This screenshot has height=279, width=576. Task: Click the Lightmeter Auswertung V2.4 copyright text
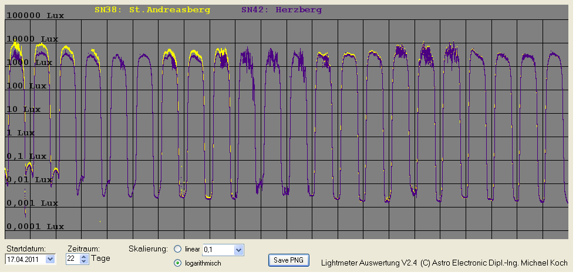pos(444,263)
